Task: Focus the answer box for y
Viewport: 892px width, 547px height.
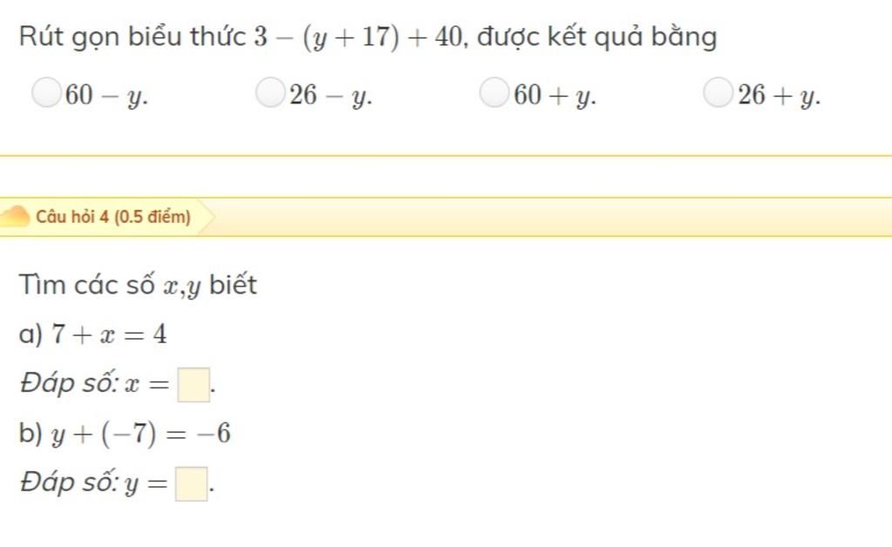Action: click(x=191, y=484)
